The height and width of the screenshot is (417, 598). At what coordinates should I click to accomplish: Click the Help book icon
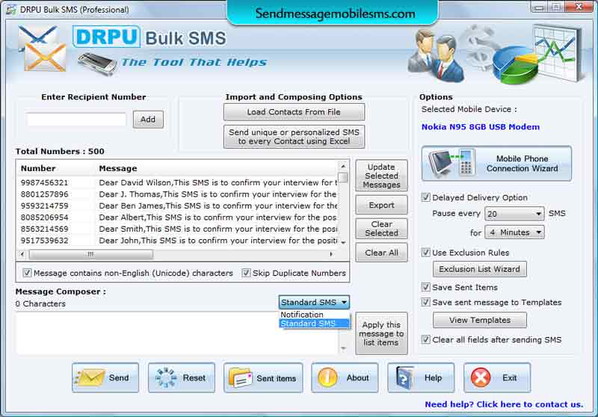[404, 377]
